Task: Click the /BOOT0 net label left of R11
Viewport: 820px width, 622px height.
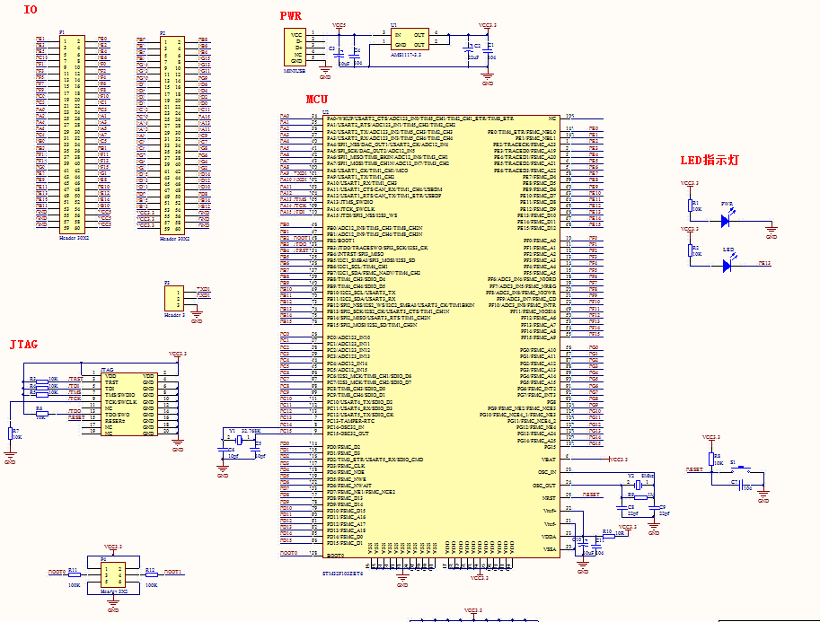Action: [57, 572]
